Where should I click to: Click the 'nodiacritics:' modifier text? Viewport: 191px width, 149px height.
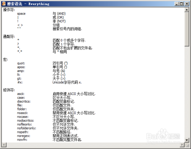click(26, 120)
